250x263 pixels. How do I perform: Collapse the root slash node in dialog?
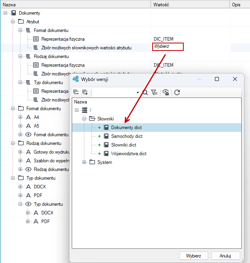76,110
